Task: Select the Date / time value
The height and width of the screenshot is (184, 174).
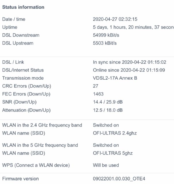Action: 115,19
